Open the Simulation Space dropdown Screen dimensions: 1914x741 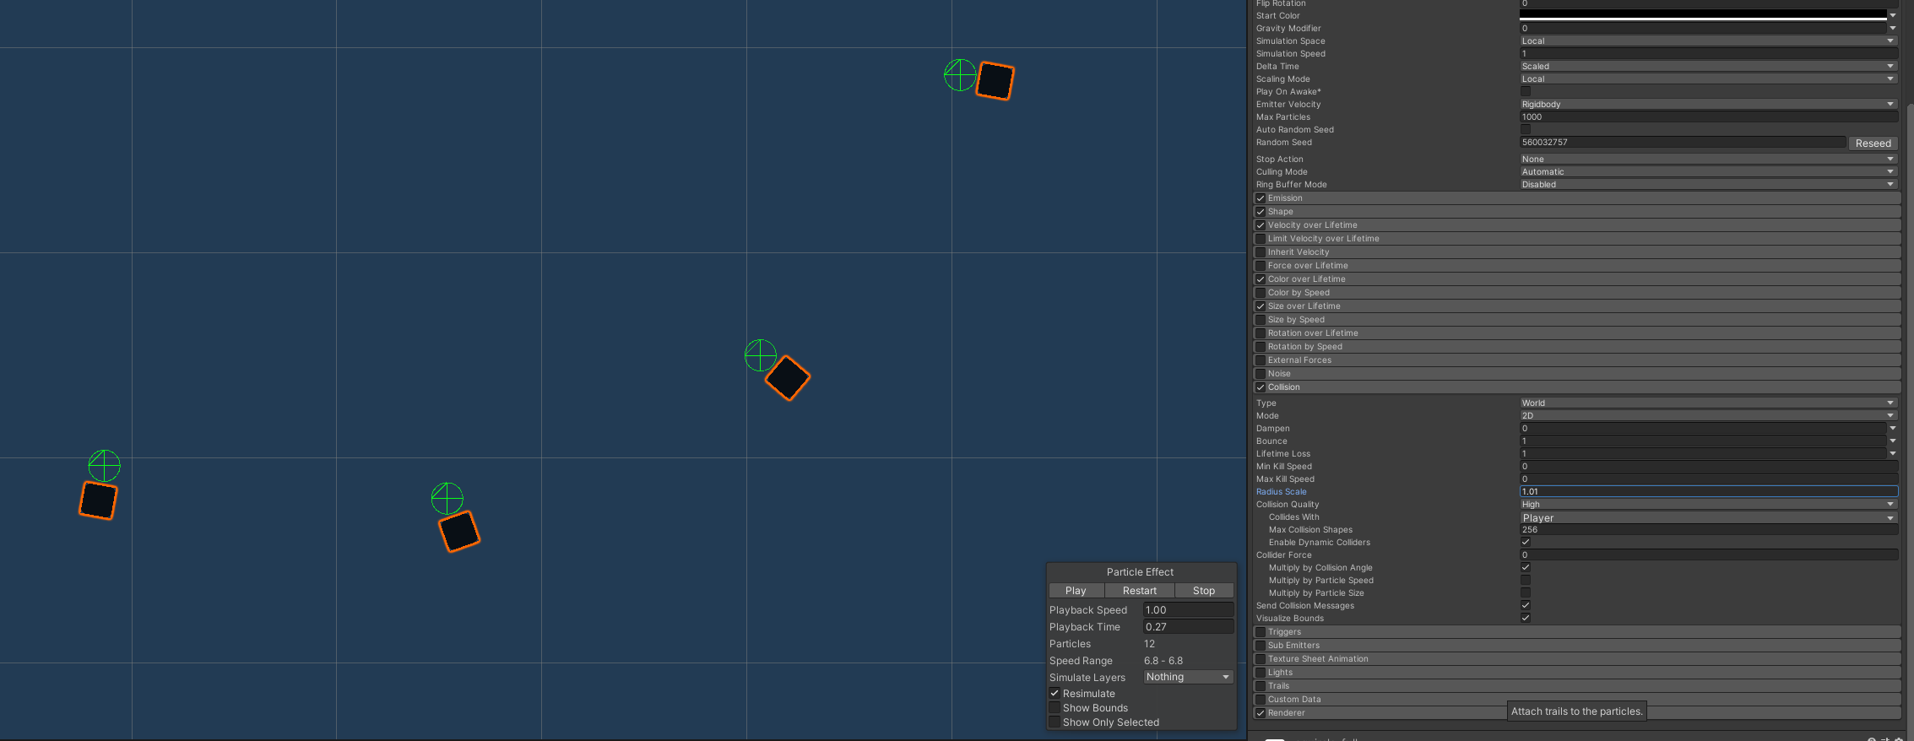1707,41
